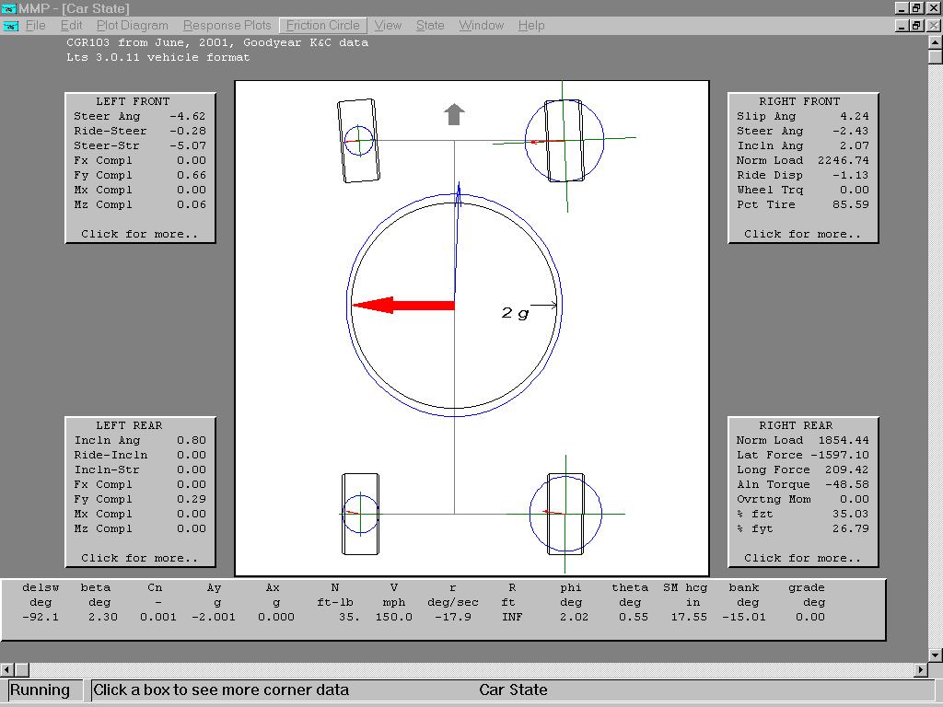Open the Help menu
The height and width of the screenshot is (707, 943).
coord(531,25)
